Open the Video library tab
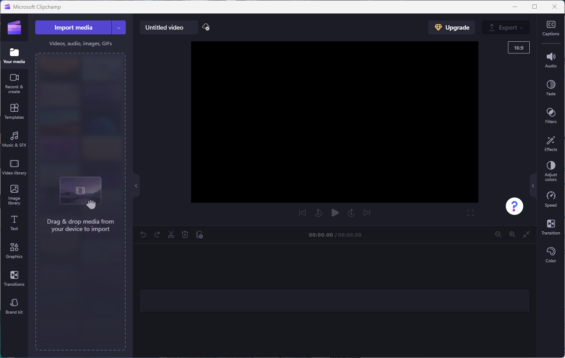 point(14,167)
